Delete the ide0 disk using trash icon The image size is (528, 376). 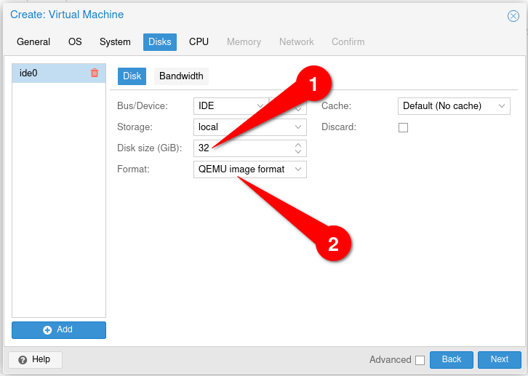(95, 73)
